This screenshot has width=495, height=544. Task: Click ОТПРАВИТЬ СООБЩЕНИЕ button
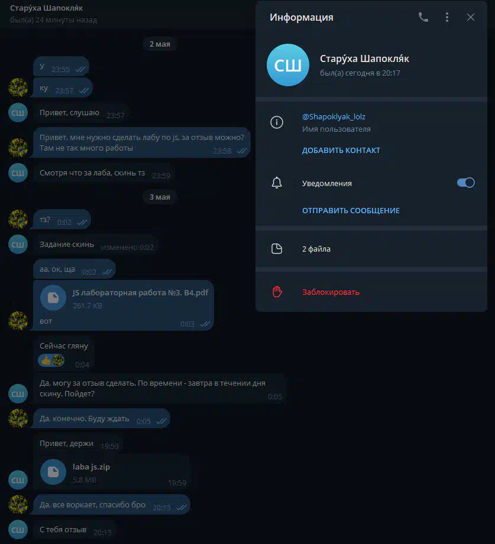click(x=351, y=211)
